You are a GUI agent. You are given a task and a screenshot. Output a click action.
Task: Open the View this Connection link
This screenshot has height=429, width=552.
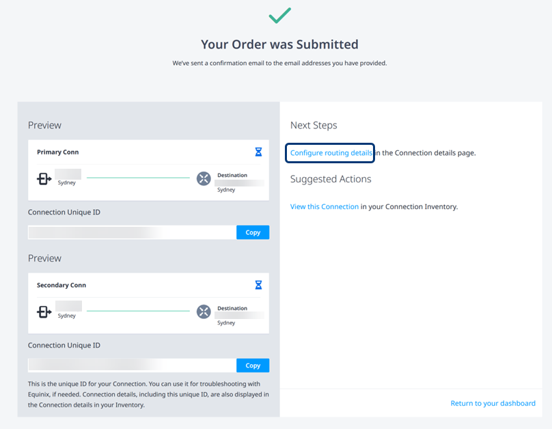pyautogui.click(x=325, y=206)
